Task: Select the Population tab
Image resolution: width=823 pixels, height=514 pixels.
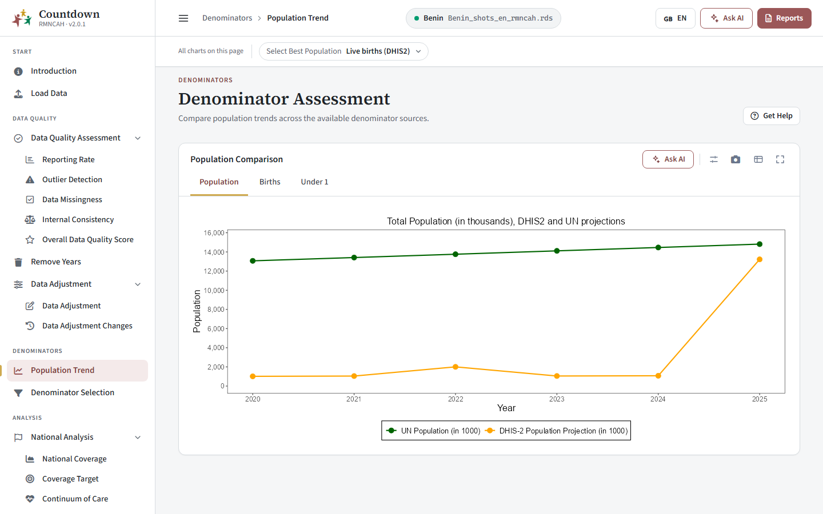Action: [219, 182]
